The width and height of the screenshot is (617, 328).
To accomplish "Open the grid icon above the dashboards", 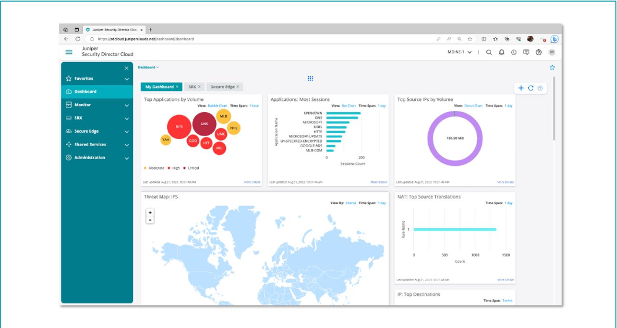I will coord(311,79).
